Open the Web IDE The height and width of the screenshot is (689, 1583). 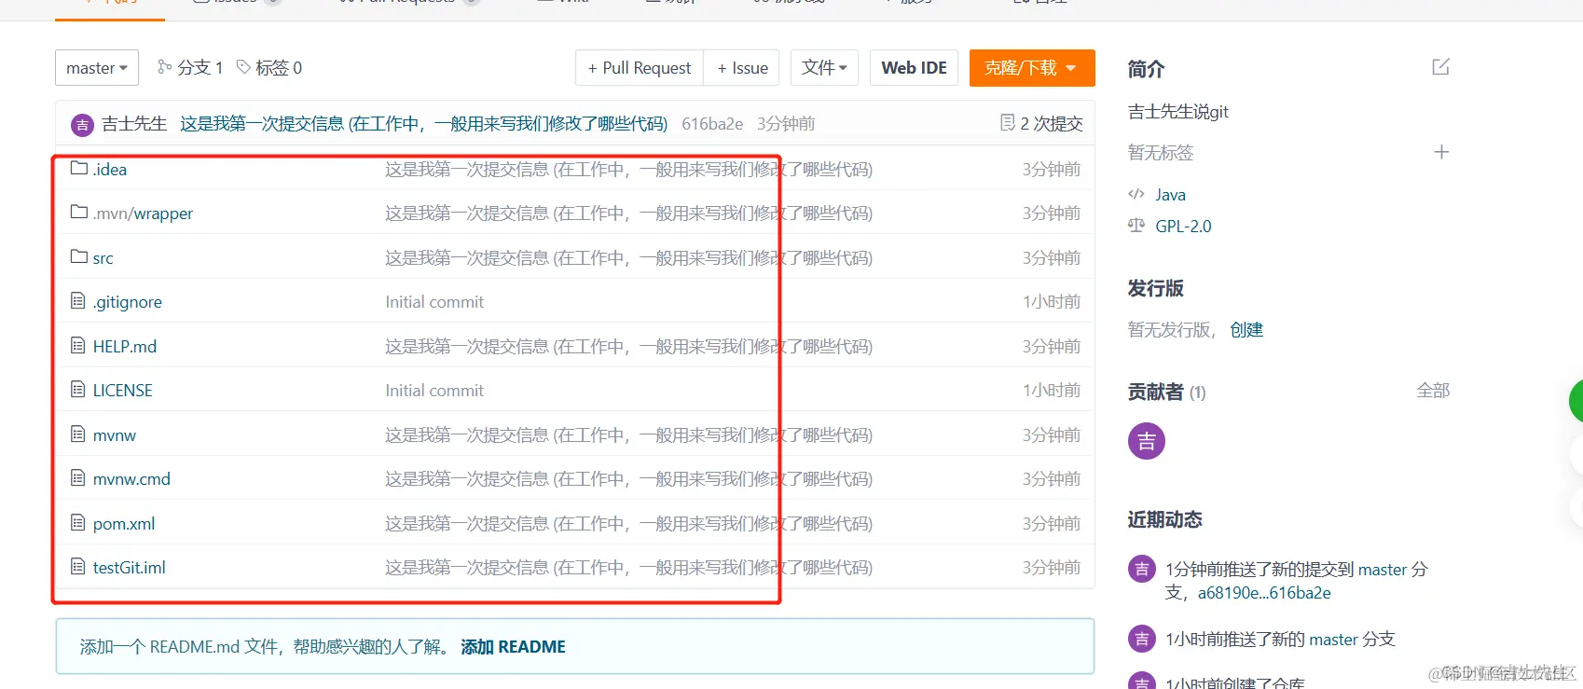pyautogui.click(x=914, y=68)
